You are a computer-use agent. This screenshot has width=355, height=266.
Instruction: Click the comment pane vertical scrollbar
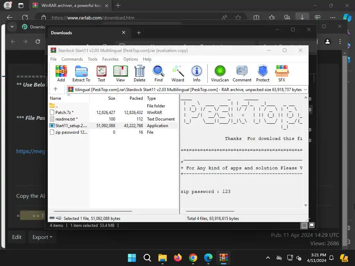click(306, 151)
